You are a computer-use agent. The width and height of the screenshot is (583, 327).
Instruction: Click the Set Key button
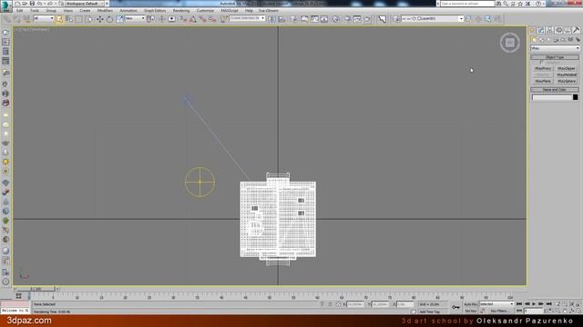click(470, 311)
